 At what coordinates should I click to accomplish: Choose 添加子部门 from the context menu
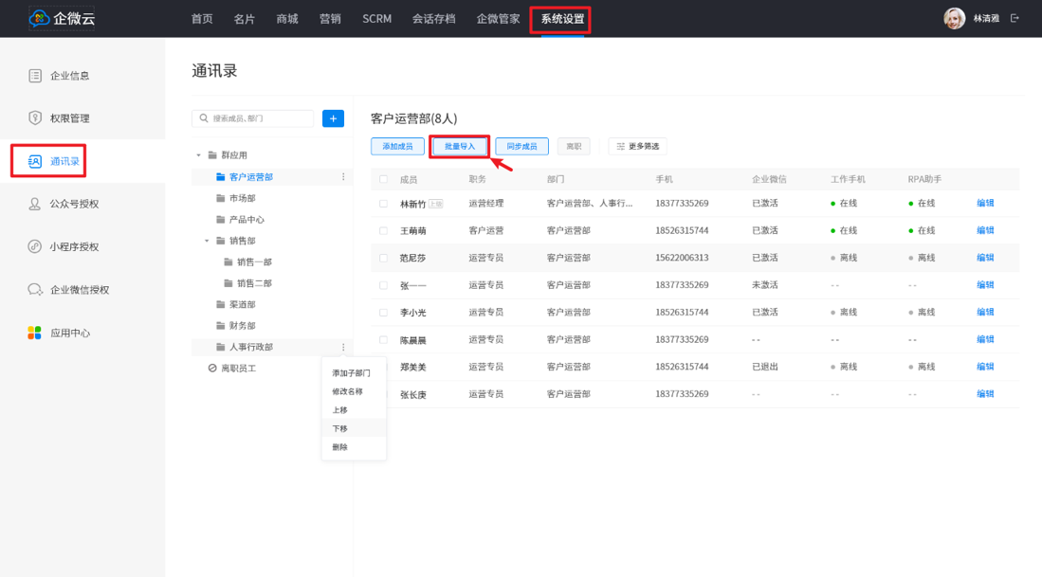pos(351,373)
